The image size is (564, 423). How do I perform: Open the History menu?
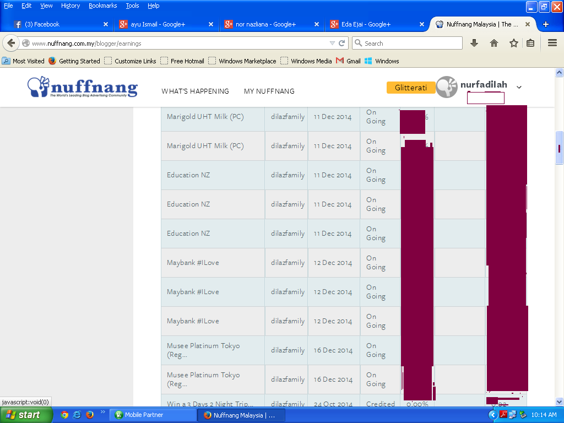(x=70, y=6)
